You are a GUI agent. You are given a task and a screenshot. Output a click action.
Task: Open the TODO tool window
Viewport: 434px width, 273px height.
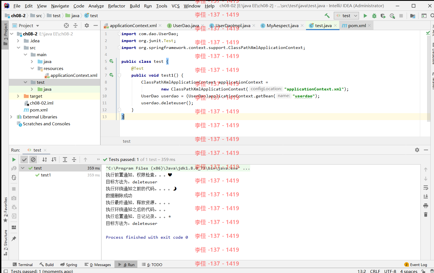152,265
